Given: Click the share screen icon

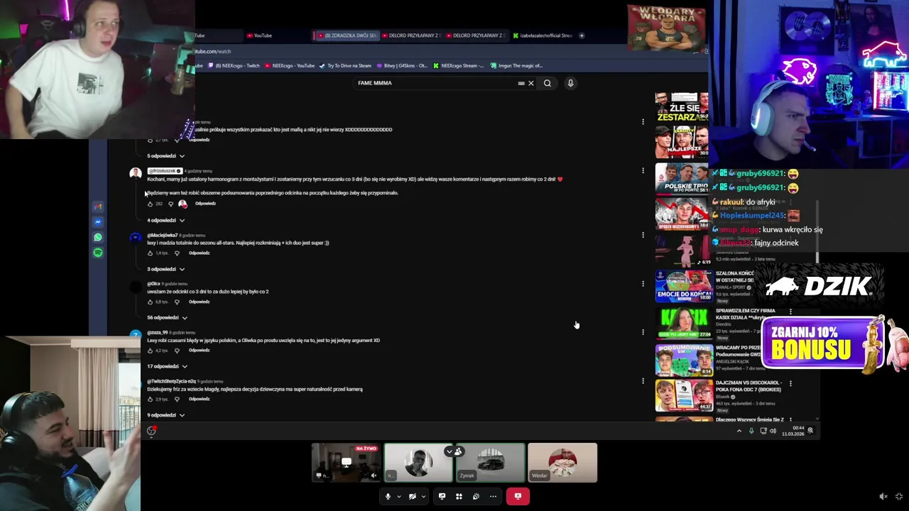Looking at the screenshot, I should [442, 496].
